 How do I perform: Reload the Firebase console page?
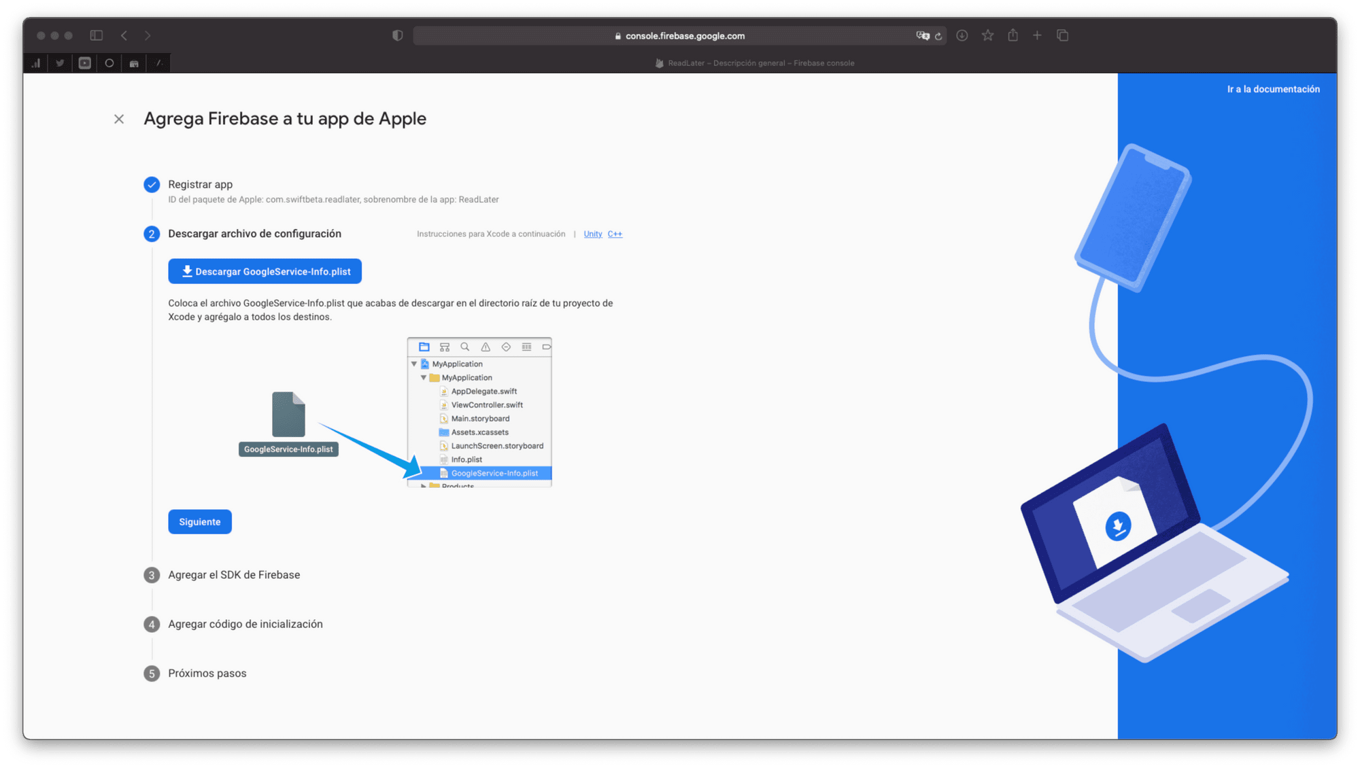pyautogui.click(x=938, y=36)
